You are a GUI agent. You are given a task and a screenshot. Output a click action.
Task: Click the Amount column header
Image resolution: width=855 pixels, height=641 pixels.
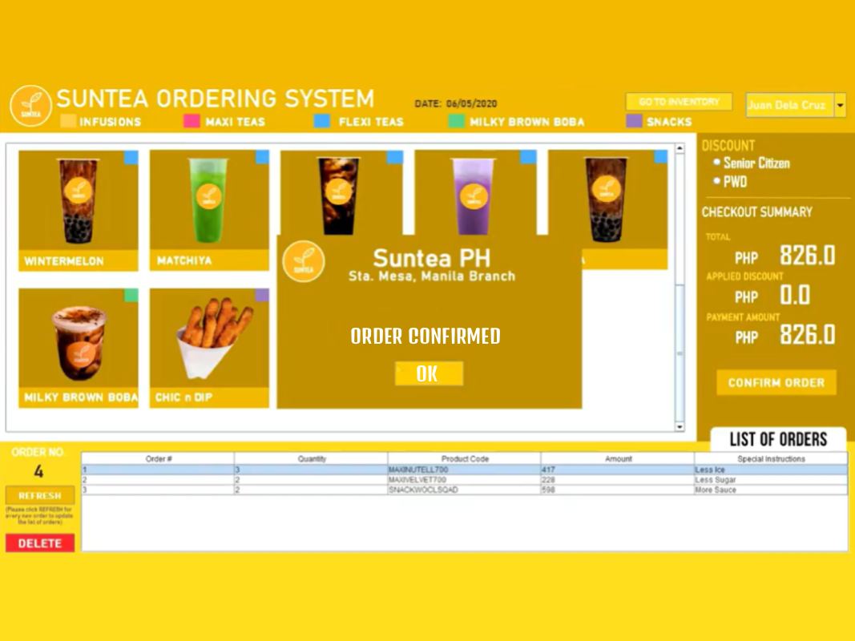coord(618,459)
